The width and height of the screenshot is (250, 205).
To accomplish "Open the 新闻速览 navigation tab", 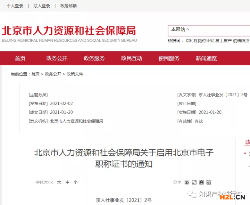I will click(x=206, y=58).
